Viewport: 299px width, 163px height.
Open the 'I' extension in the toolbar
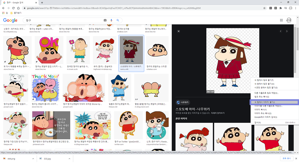click(270, 8)
